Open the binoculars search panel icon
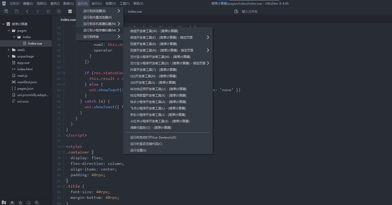Screen dimensions: 392x205 (x=12, y=203)
